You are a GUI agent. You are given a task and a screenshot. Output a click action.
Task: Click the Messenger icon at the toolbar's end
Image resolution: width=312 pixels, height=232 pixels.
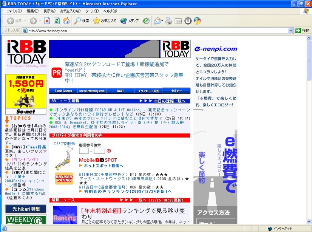point(198,21)
